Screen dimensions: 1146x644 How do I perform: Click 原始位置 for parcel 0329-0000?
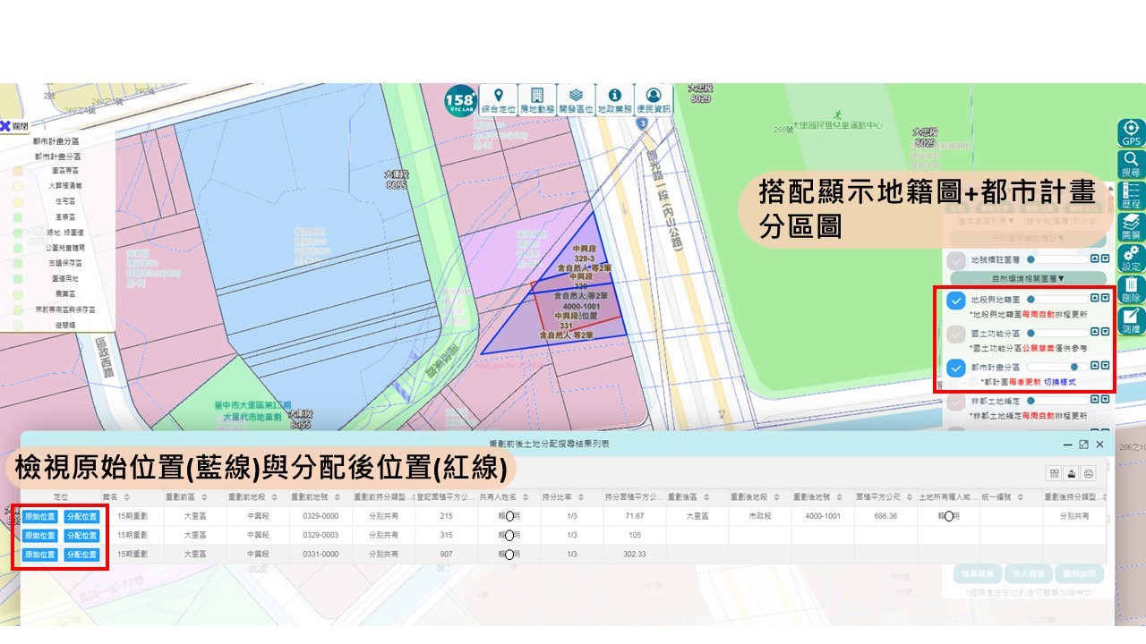pos(39,516)
